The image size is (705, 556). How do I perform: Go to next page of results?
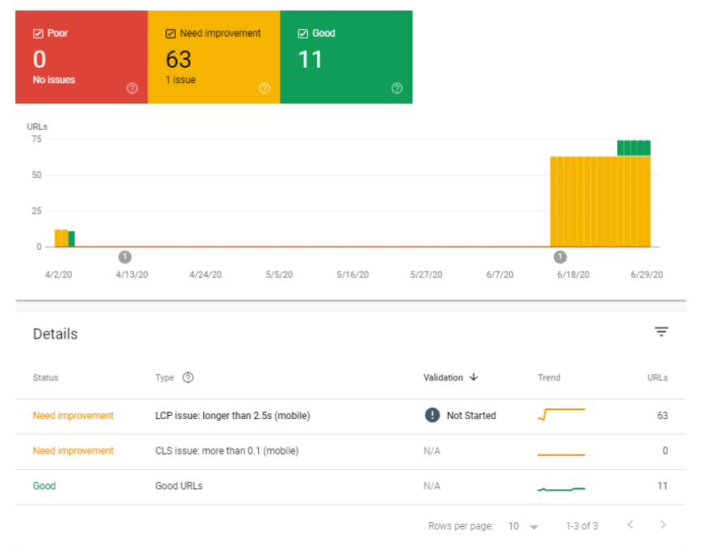click(x=663, y=525)
